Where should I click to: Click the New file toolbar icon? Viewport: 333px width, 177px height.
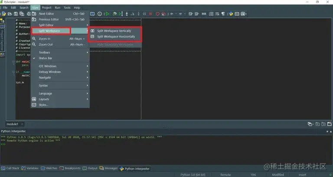click(4, 14)
